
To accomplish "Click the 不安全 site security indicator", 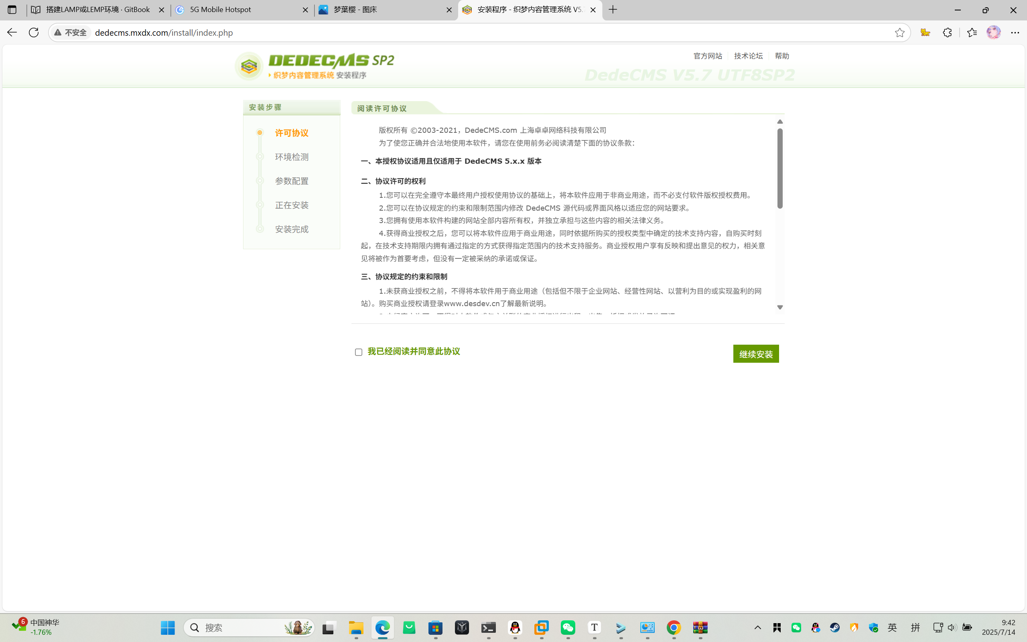I will coord(71,33).
